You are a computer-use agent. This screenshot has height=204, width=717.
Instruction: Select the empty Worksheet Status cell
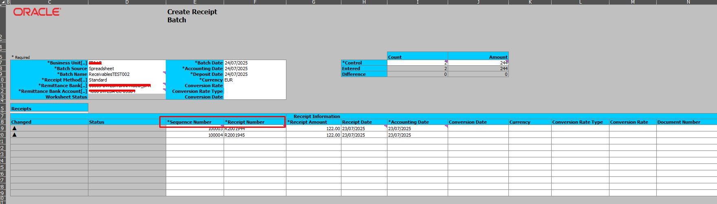point(127,97)
